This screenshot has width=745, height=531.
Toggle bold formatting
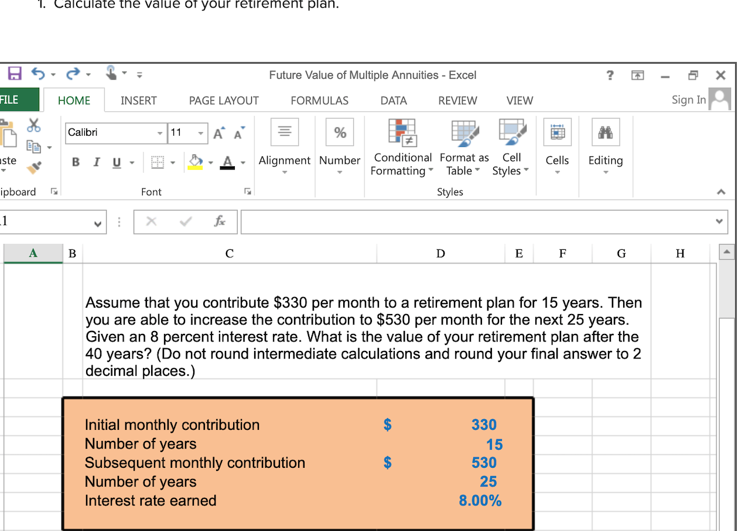[75, 162]
